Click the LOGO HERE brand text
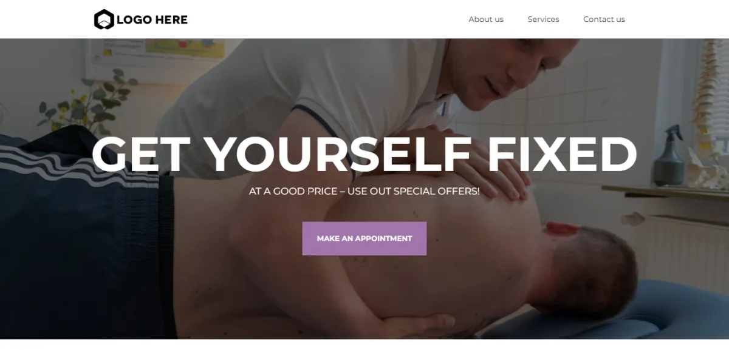This screenshot has height=350, width=729. coord(152,19)
